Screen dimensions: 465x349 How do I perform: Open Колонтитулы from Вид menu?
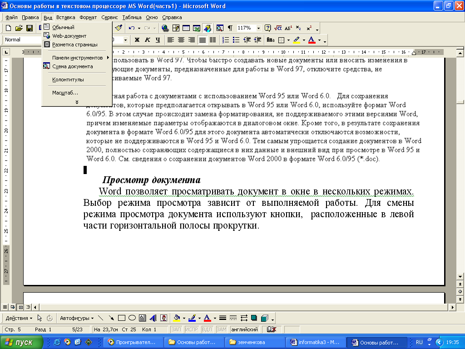(77, 80)
